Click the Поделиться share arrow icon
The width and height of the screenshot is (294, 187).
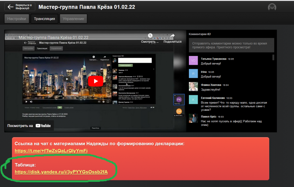click(172, 36)
